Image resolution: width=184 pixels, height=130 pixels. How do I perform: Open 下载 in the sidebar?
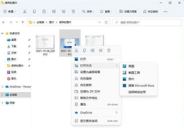pos(14,46)
